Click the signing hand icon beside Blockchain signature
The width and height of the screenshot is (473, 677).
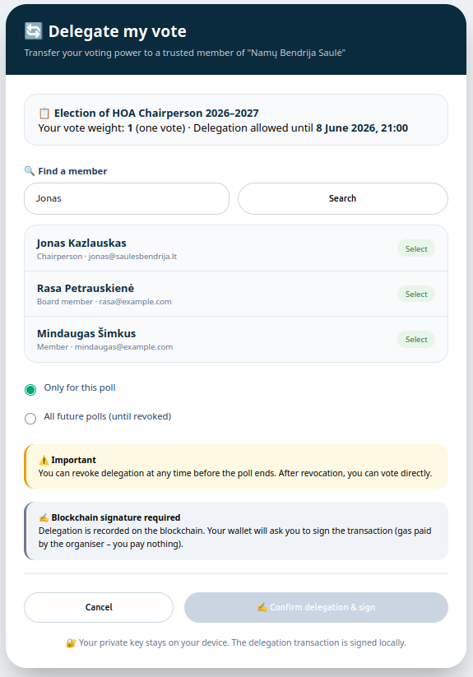click(44, 517)
